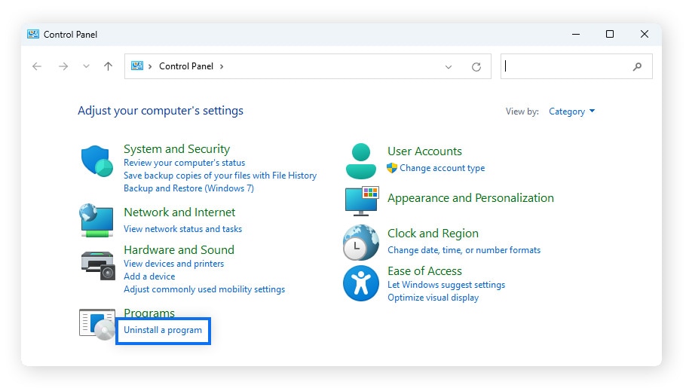Click Change account type

[x=443, y=168]
